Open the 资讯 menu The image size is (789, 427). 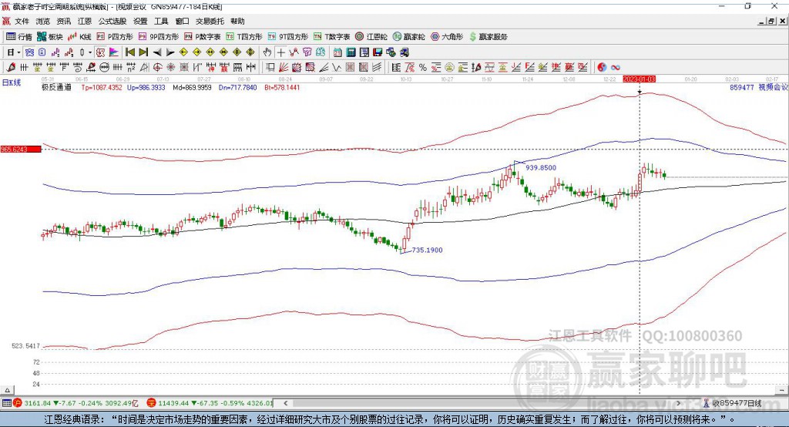[63, 21]
